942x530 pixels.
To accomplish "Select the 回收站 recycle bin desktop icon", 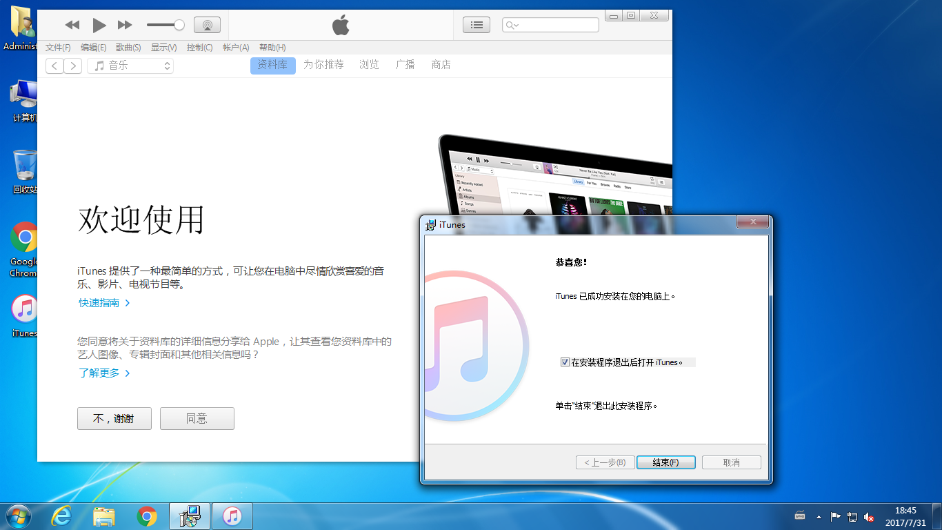I will pyautogui.click(x=24, y=172).
